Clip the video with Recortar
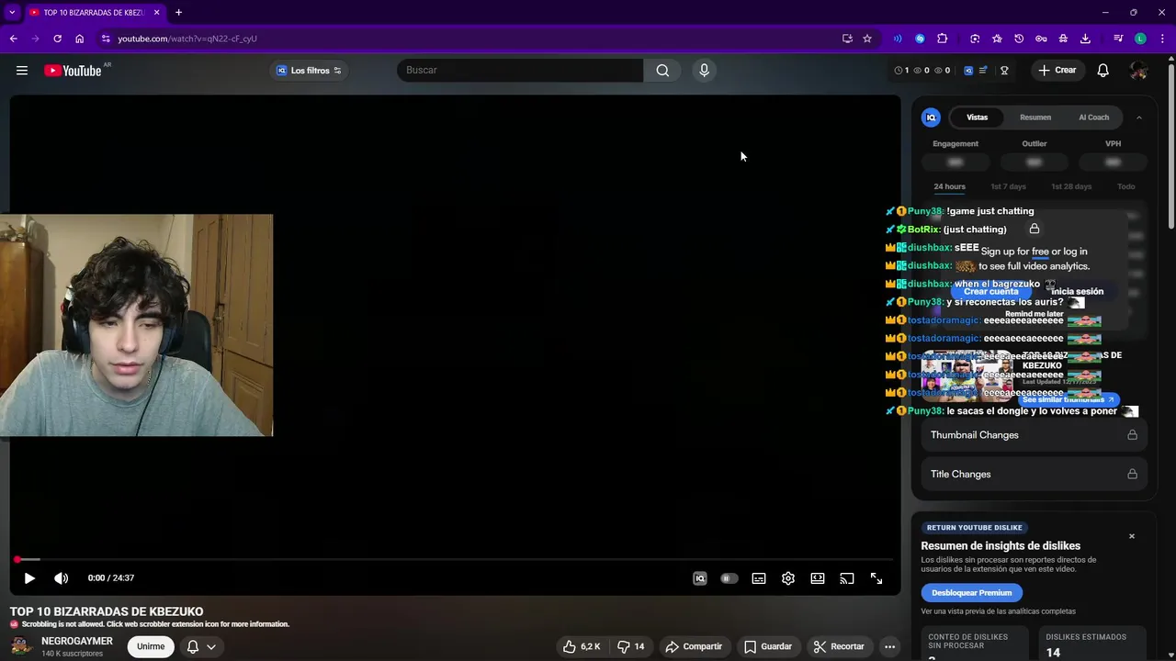 click(840, 646)
